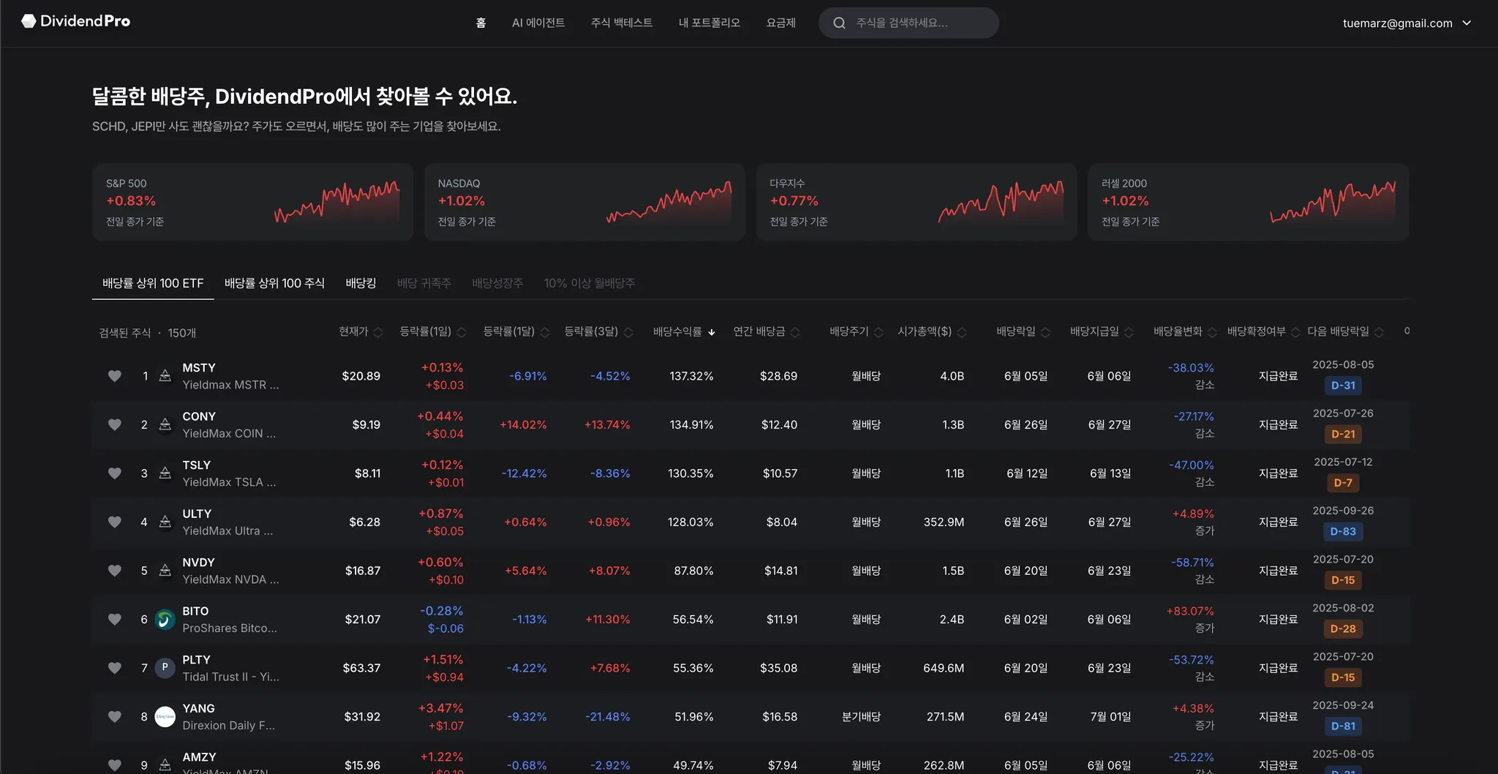Favorite ULTY with its heart icon
The image size is (1498, 774).
tap(115, 522)
